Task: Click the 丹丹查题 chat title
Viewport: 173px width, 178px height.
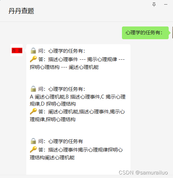Action: (x=21, y=11)
